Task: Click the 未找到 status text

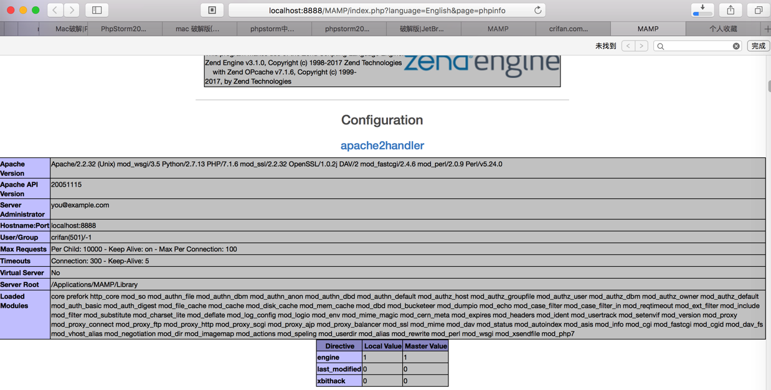Action: click(x=605, y=46)
